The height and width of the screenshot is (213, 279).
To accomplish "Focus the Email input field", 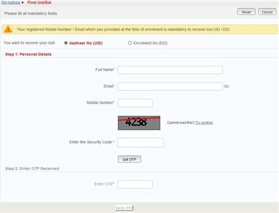I will (170, 86).
